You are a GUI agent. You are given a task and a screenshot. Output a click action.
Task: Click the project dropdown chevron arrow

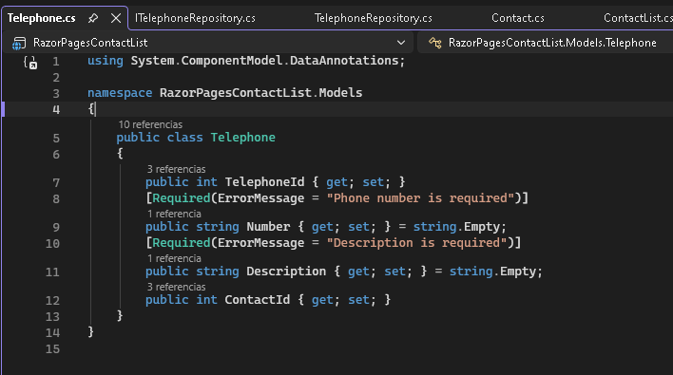pyautogui.click(x=401, y=43)
